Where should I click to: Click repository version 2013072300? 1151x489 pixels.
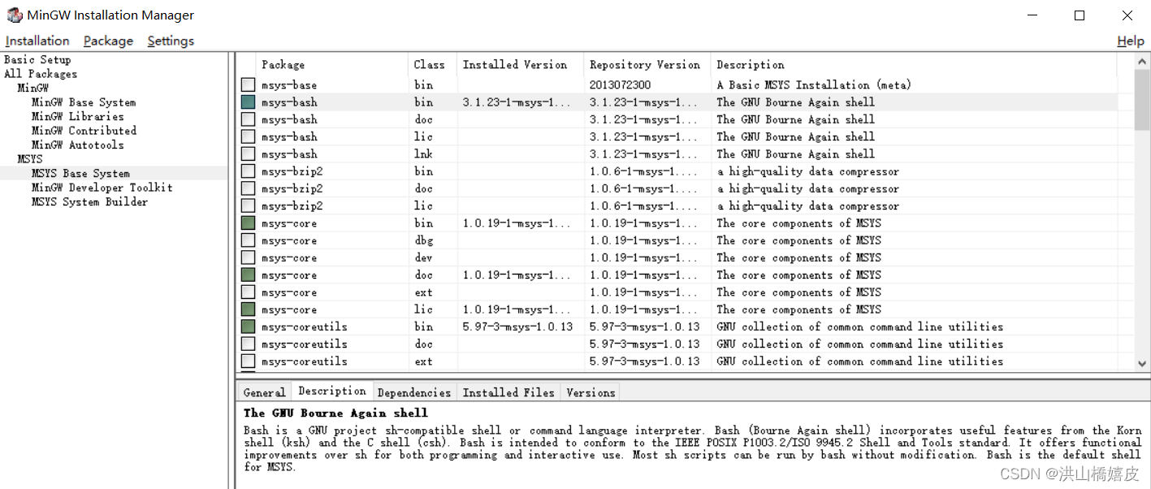click(x=621, y=84)
